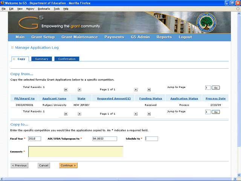Image resolution: width=241 pixels, height=181 pixels.
Task: Focus bottom Jump to Page input
Action: click(208, 112)
